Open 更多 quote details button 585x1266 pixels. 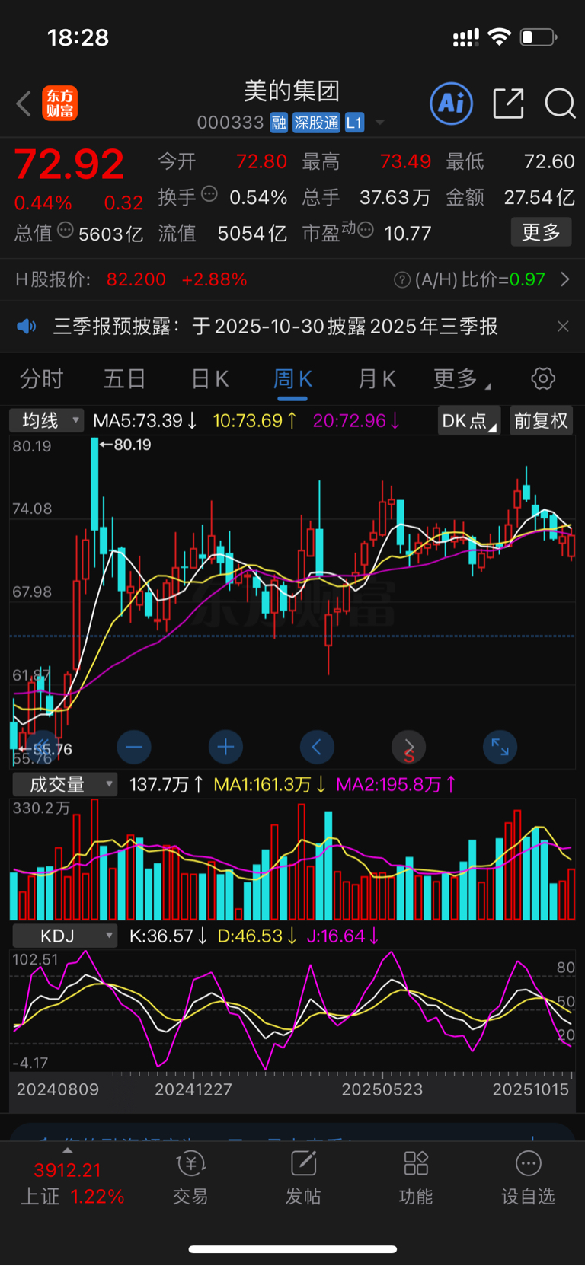tap(541, 232)
